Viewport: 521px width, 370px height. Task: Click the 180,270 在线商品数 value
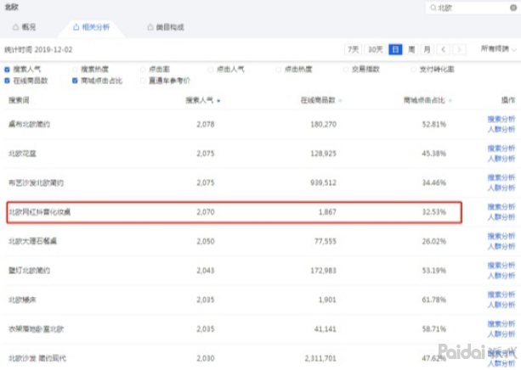point(323,124)
